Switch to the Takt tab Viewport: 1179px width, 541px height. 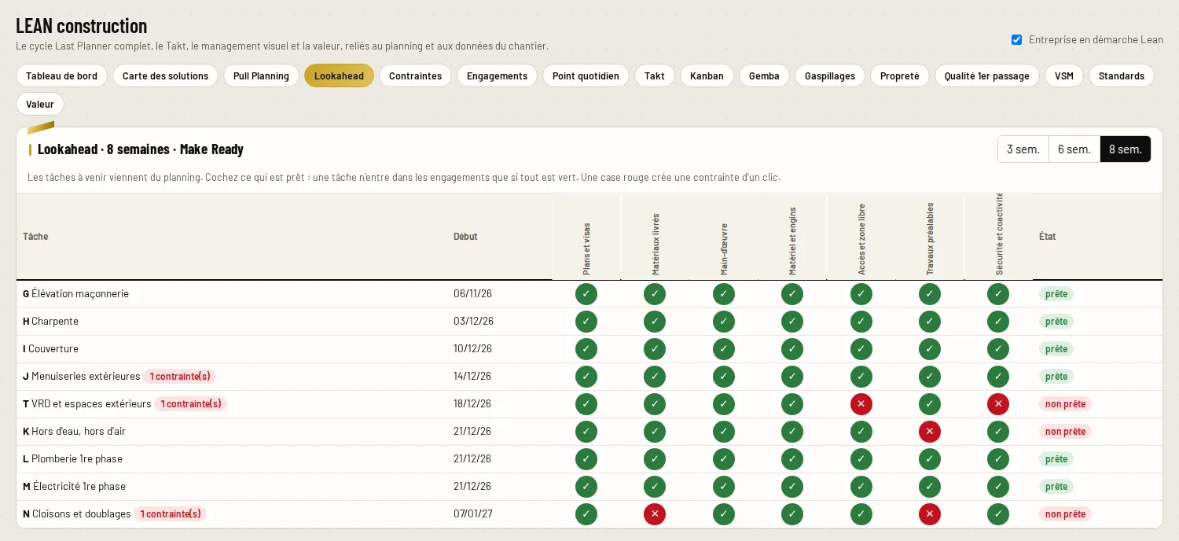click(x=655, y=76)
